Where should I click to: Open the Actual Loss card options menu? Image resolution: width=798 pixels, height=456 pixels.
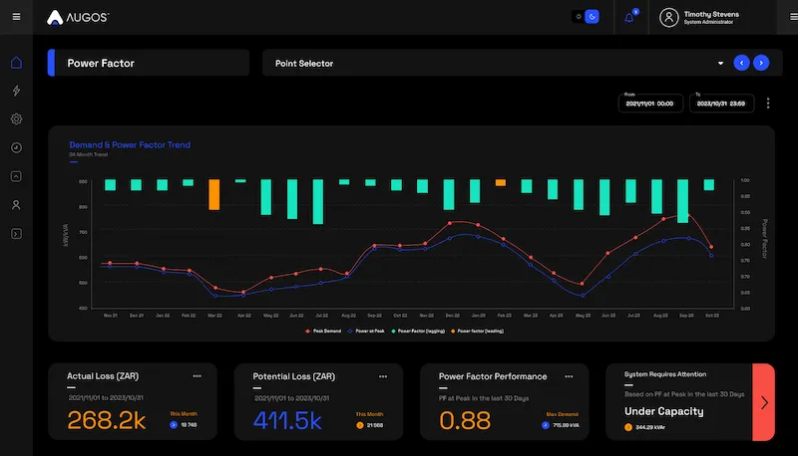[x=198, y=376]
